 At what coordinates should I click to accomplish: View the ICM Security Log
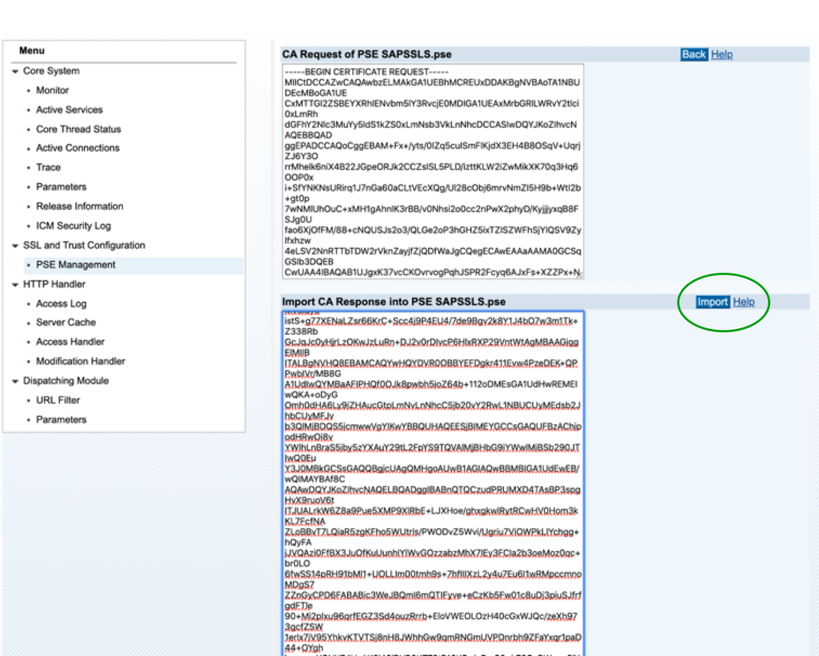(73, 226)
